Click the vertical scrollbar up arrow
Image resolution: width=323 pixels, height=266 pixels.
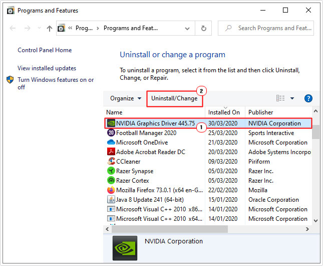click(315, 111)
